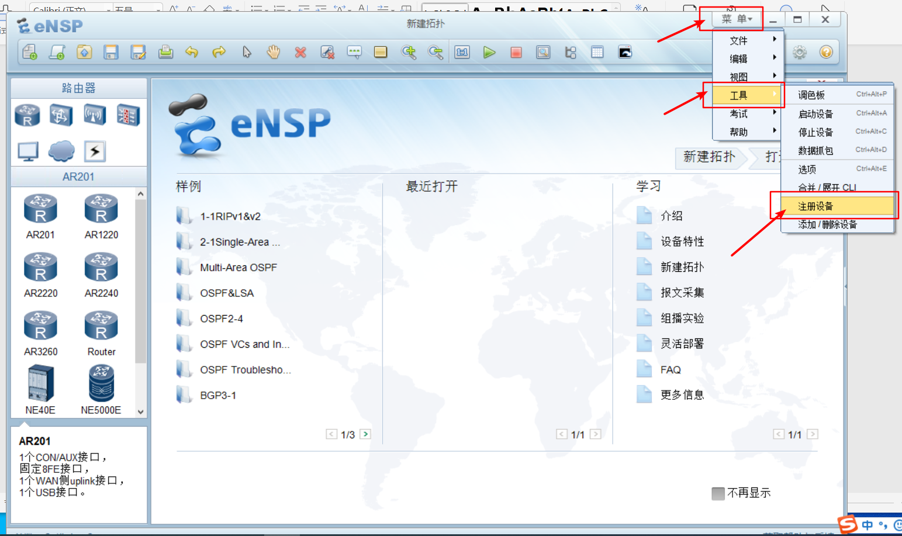902x536 pixels.
Task: Select the PC end-device icon
Action: click(27, 151)
